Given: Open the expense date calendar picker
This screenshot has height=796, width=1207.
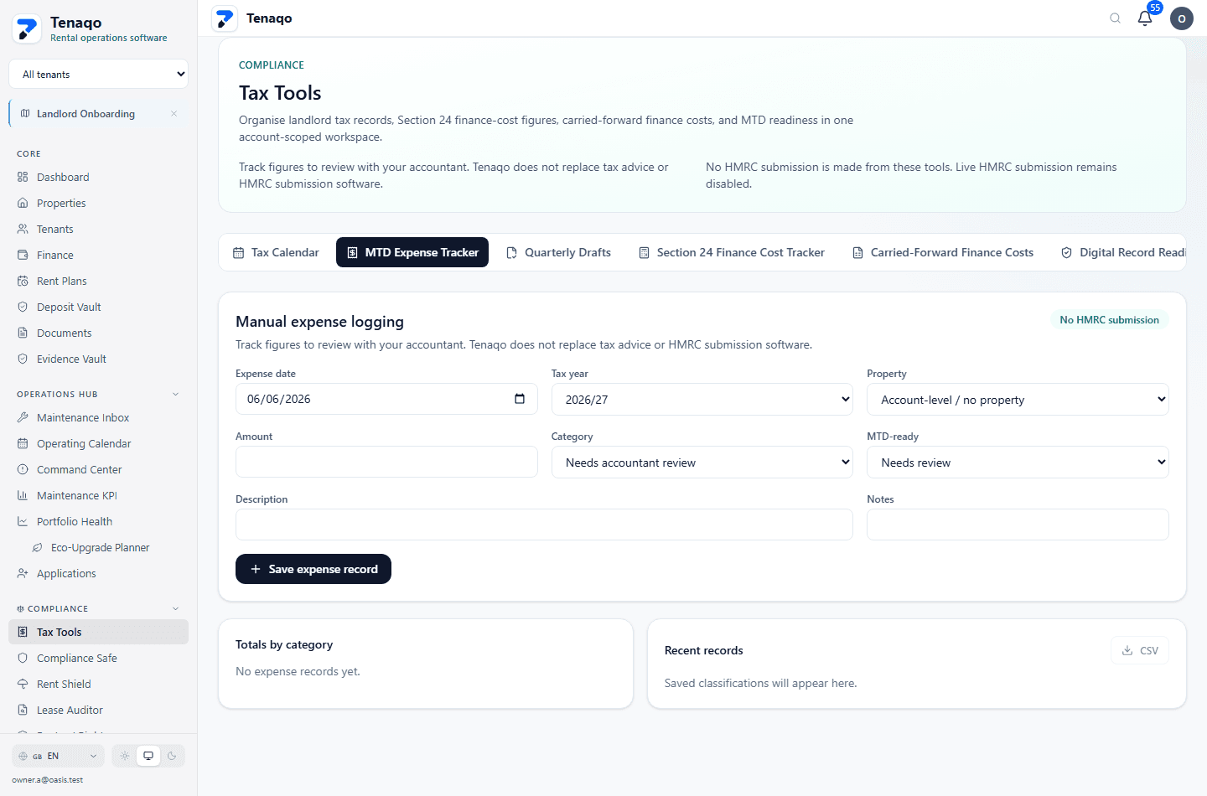Looking at the screenshot, I should point(520,399).
